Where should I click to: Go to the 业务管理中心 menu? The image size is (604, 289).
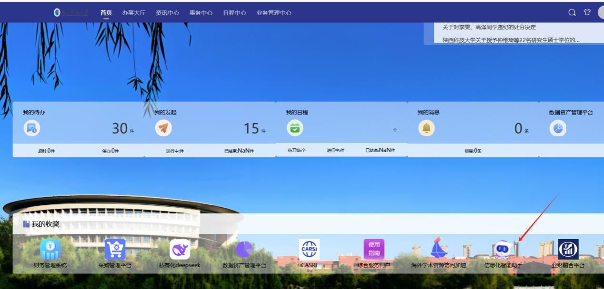tap(274, 13)
